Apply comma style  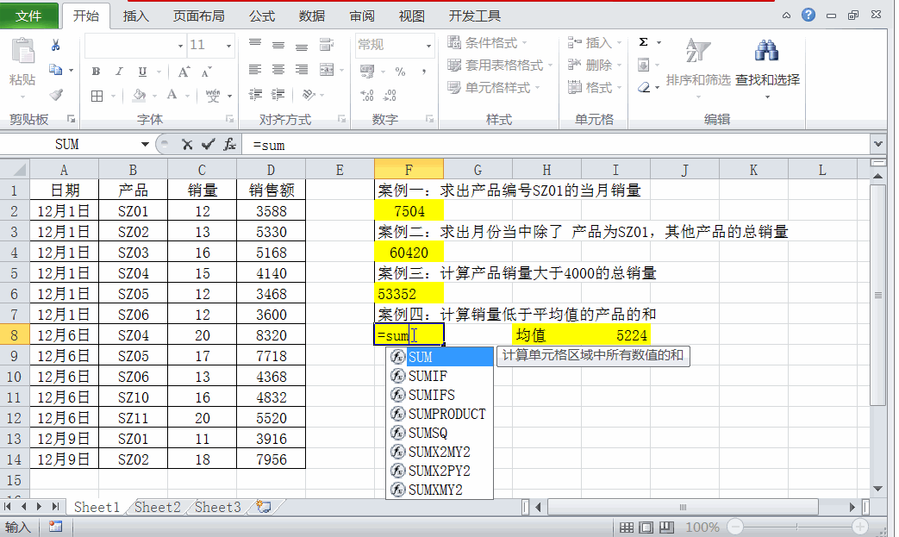[424, 72]
